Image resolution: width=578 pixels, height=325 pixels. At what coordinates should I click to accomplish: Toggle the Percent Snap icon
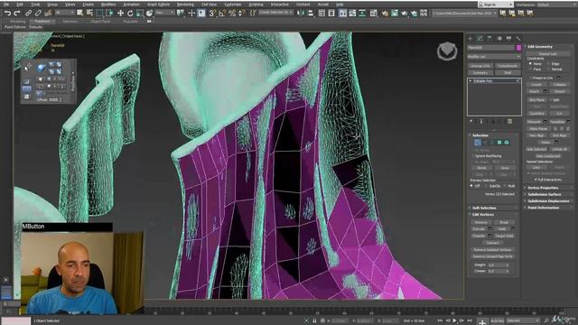(x=232, y=14)
